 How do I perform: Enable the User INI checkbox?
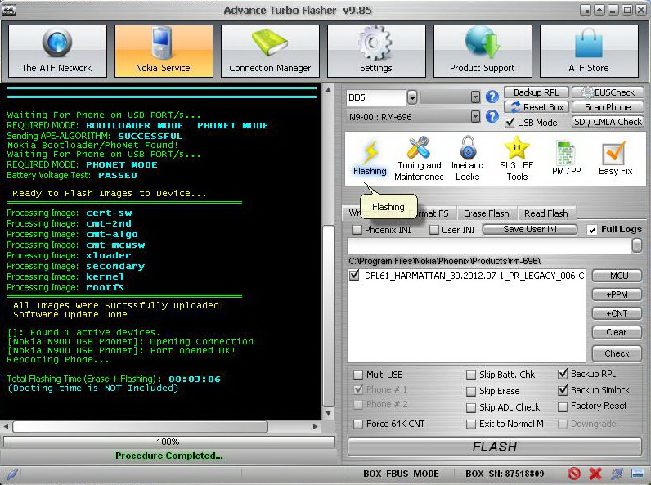[x=433, y=230]
